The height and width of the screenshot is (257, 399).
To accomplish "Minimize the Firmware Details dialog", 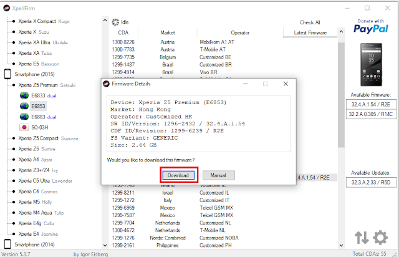I will point(246,84).
